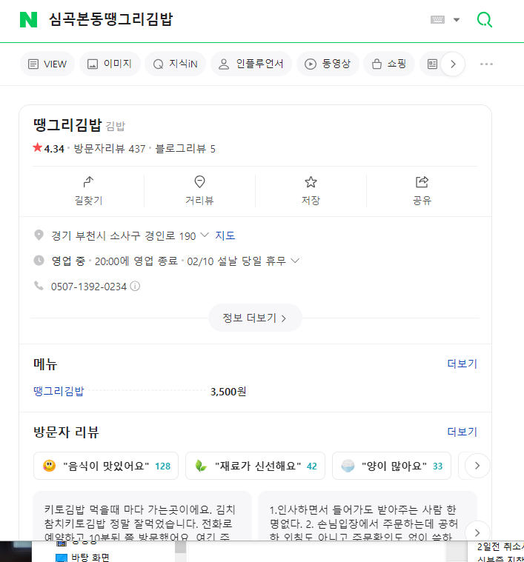Click the phone number 0507-1392-0234
The width and height of the screenshot is (524, 562).
click(x=89, y=287)
